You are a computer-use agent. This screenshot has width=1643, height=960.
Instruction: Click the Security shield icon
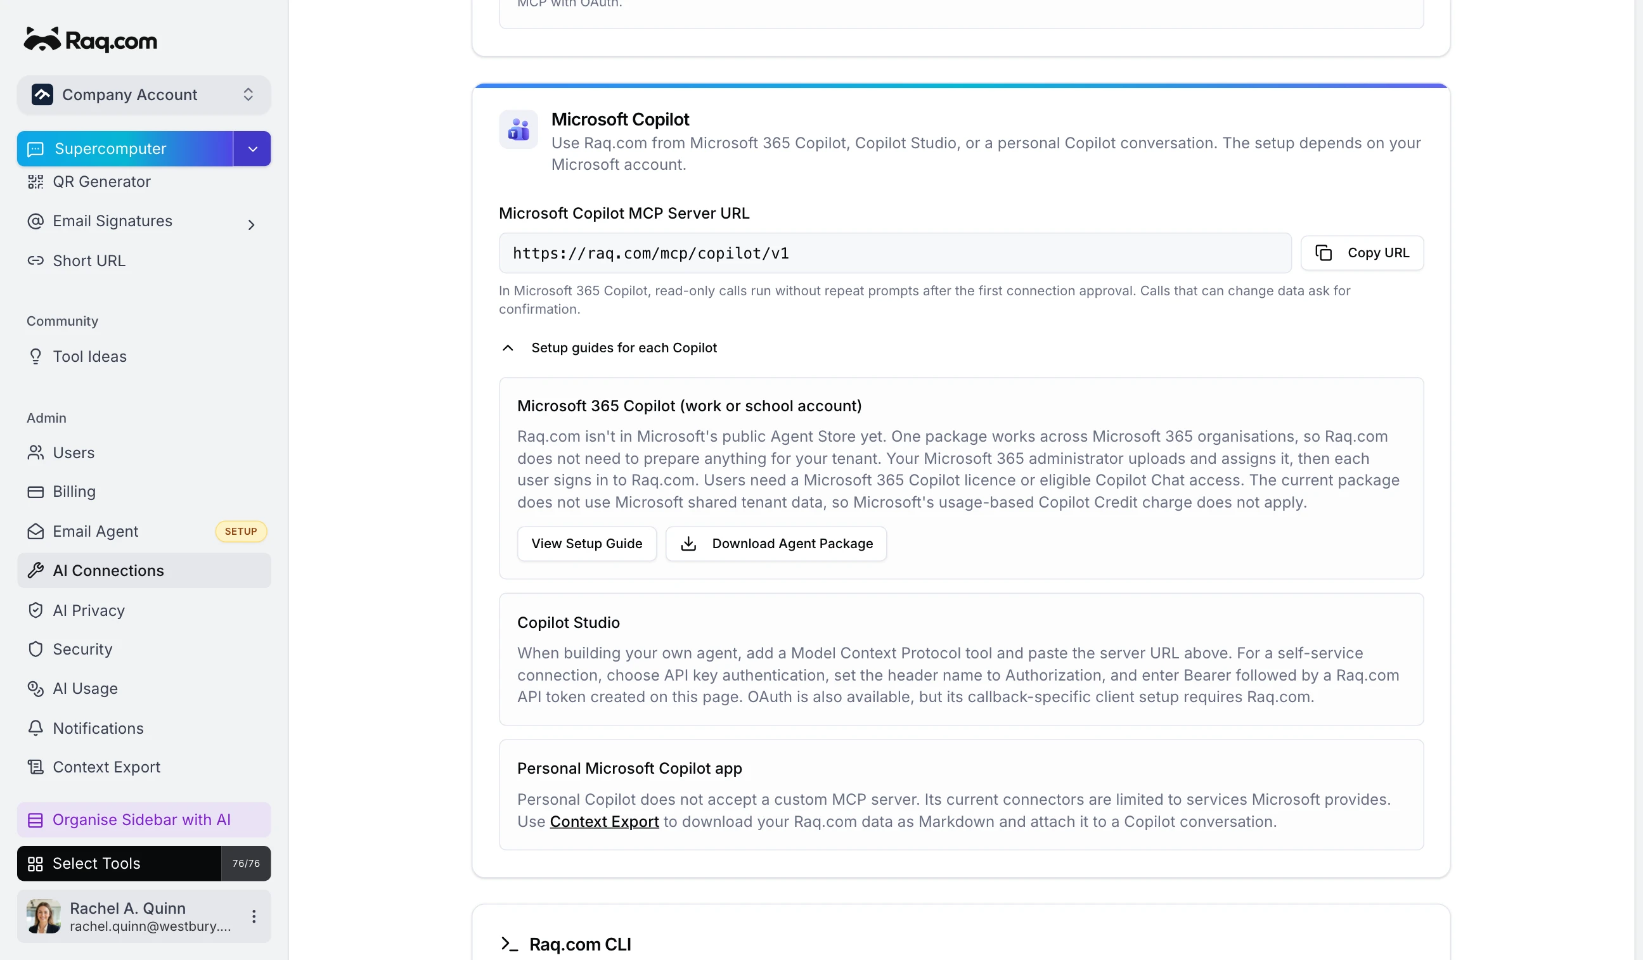click(35, 649)
